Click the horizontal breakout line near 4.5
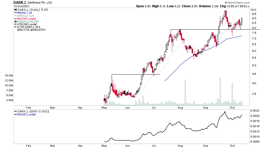Screen dimensions: 264x148 click(x=136, y=74)
